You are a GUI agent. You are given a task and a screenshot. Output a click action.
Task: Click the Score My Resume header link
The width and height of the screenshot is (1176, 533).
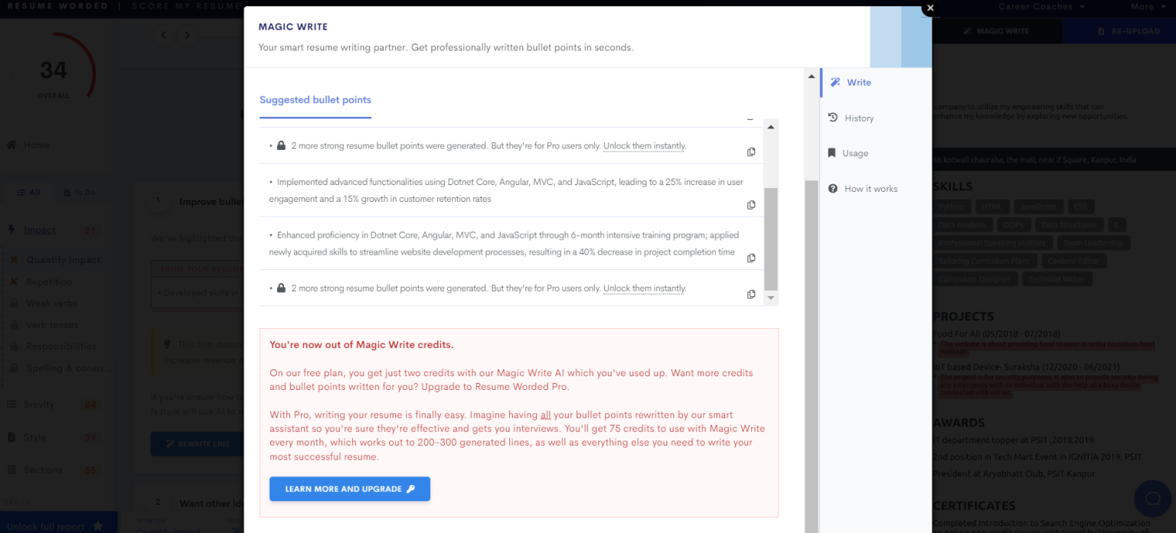click(186, 6)
